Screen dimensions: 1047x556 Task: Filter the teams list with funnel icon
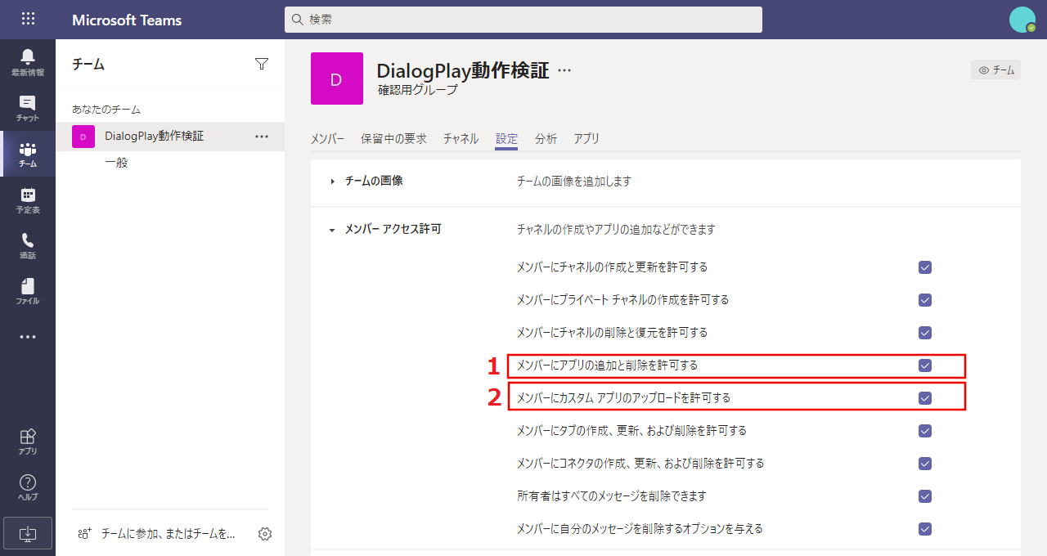click(x=262, y=64)
